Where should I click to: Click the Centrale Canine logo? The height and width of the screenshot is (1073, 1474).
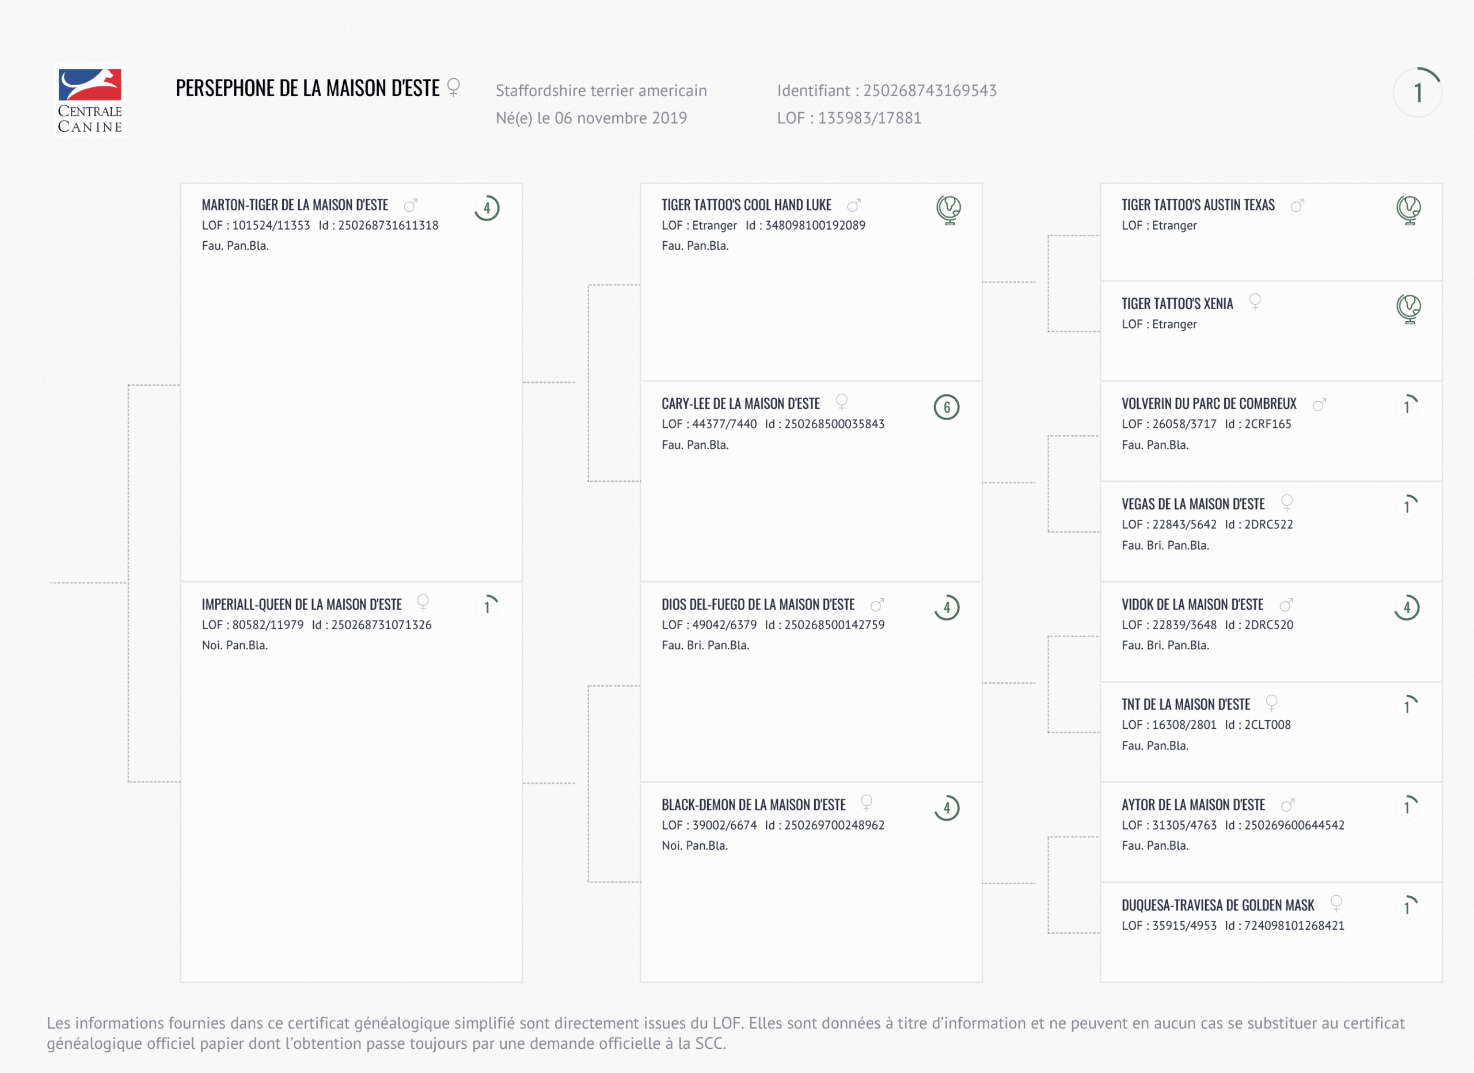90,100
